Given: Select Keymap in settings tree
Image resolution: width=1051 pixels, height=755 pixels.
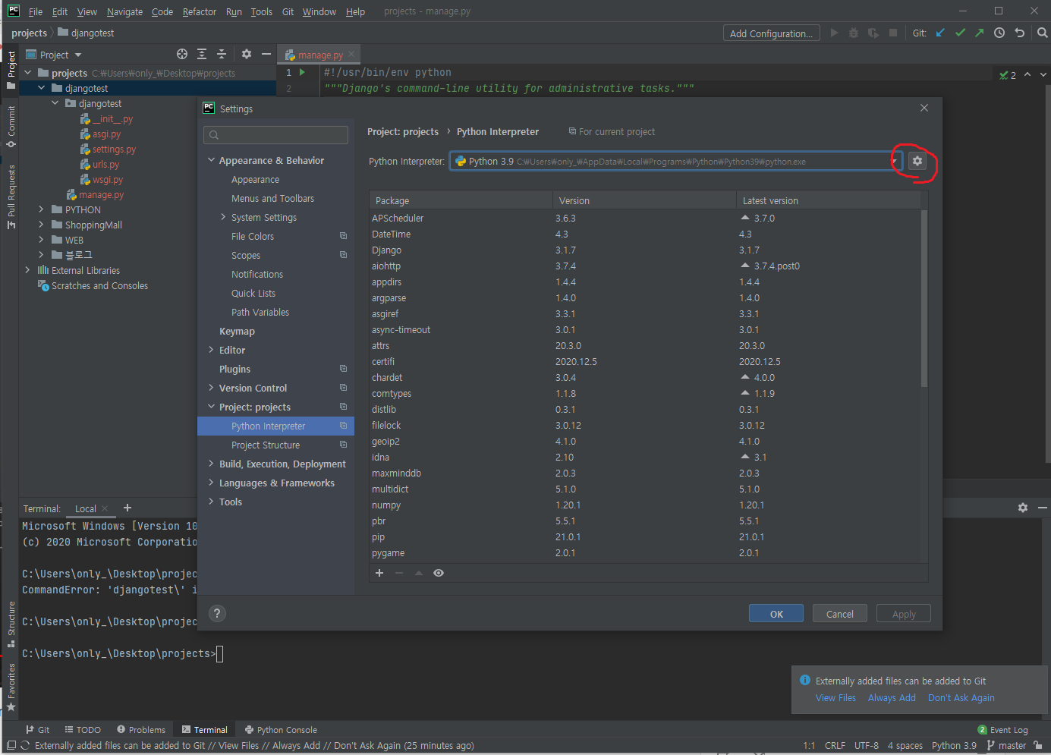Looking at the screenshot, I should pos(237,331).
